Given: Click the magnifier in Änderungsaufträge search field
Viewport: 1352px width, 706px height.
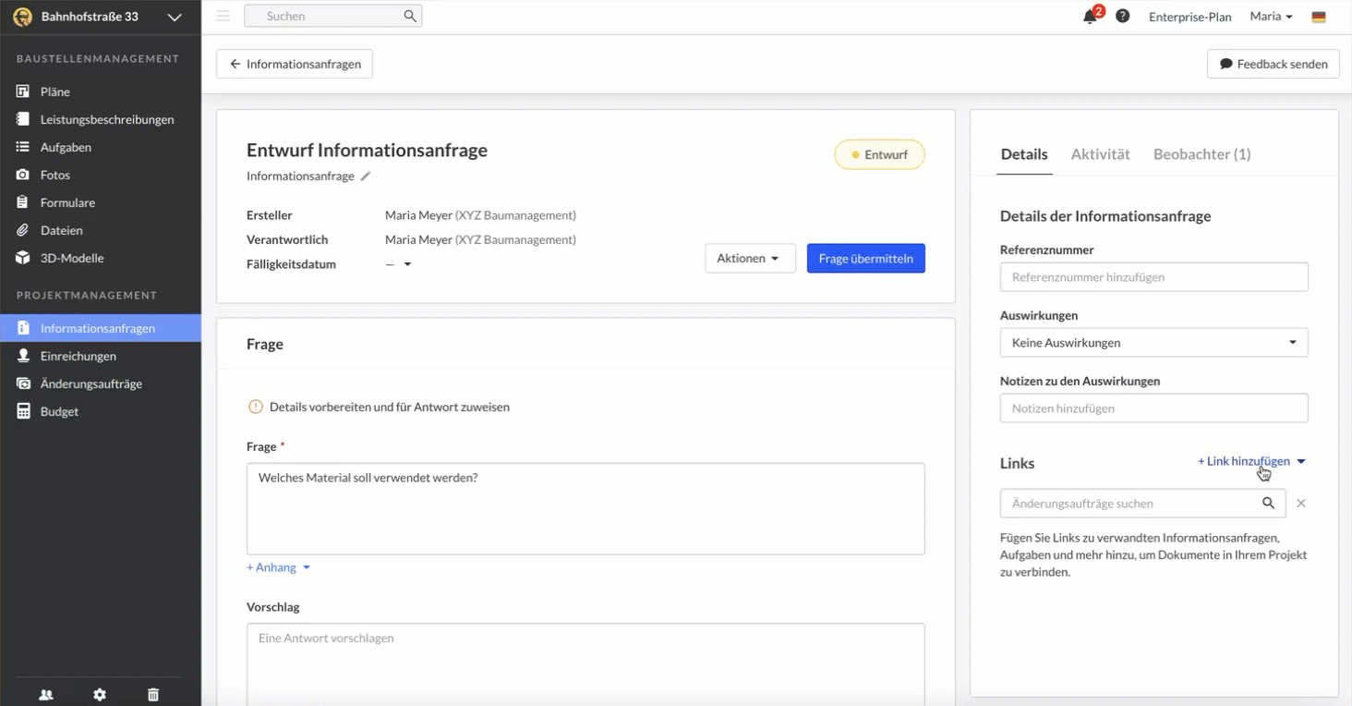Looking at the screenshot, I should pyautogui.click(x=1269, y=504).
